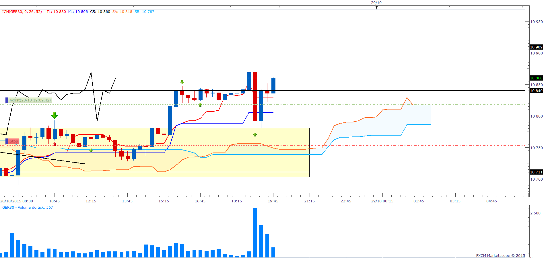The image size is (546, 258).
Task: Select the 10 711 horizontal line price tag
Action: pyautogui.click(x=536, y=172)
